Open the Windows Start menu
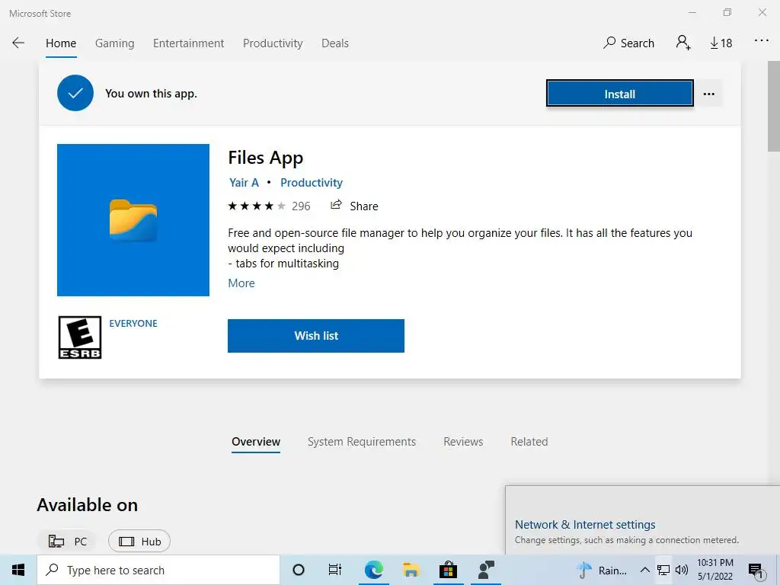The height and width of the screenshot is (585, 780). [x=18, y=570]
